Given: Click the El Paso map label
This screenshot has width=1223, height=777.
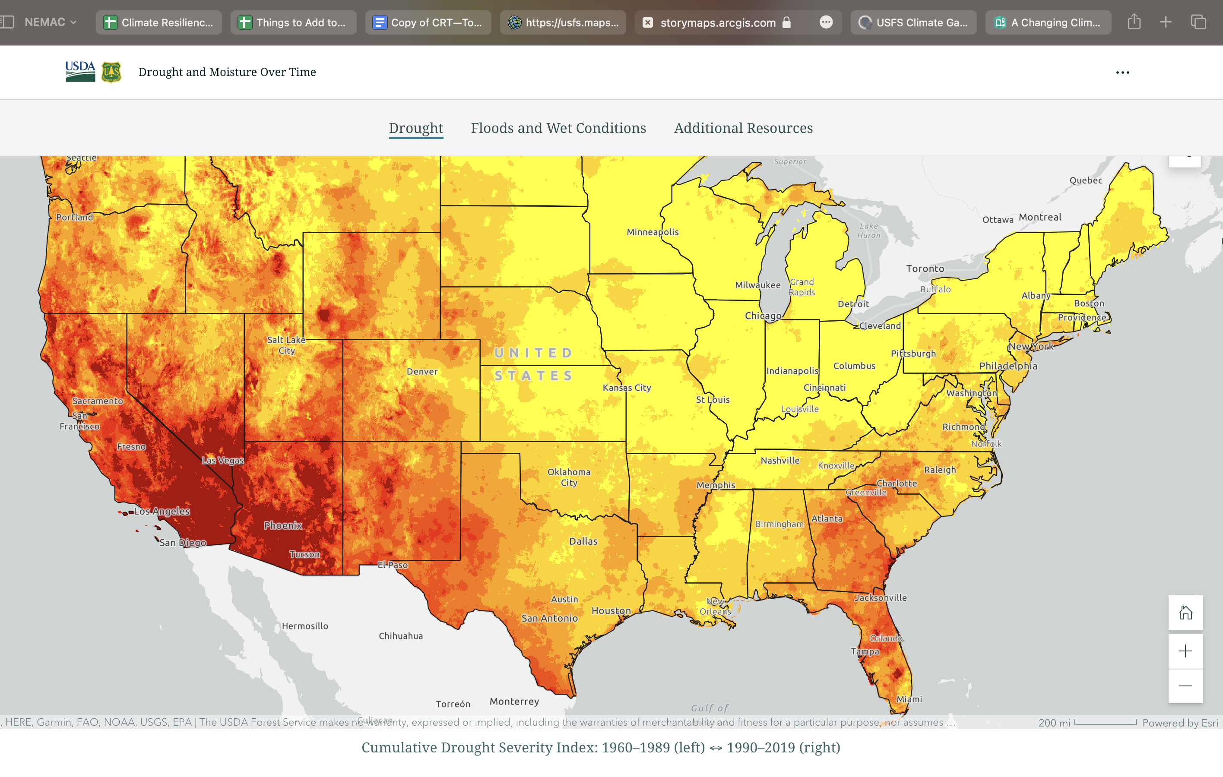Looking at the screenshot, I should 393,565.
